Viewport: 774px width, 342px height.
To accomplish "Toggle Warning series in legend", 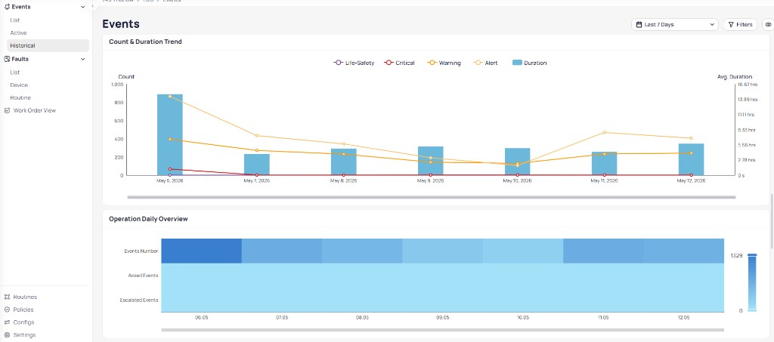I will tap(444, 63).
